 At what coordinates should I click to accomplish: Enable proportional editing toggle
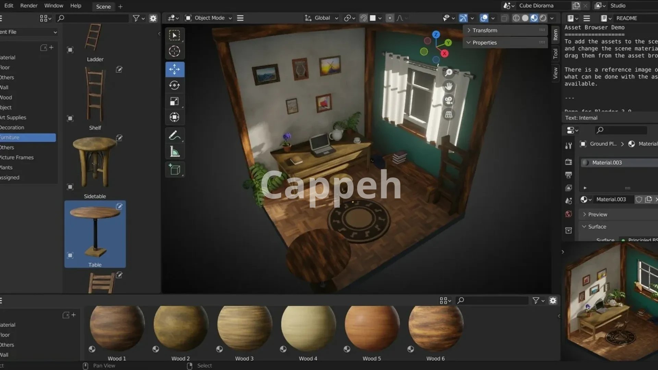click(390, 18)
